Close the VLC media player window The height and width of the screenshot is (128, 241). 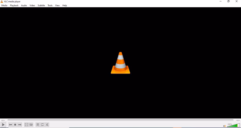[x=236, y=1]
